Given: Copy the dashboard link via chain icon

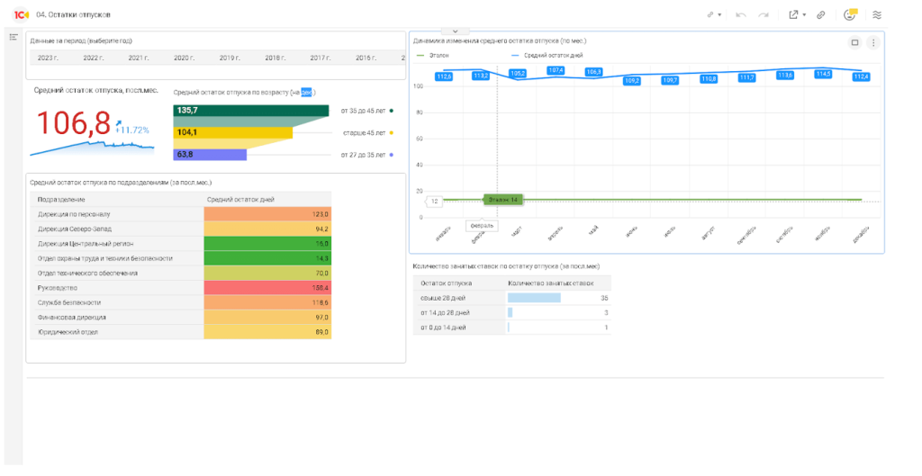Looking at the screenshot, I should tap(821, 14).
